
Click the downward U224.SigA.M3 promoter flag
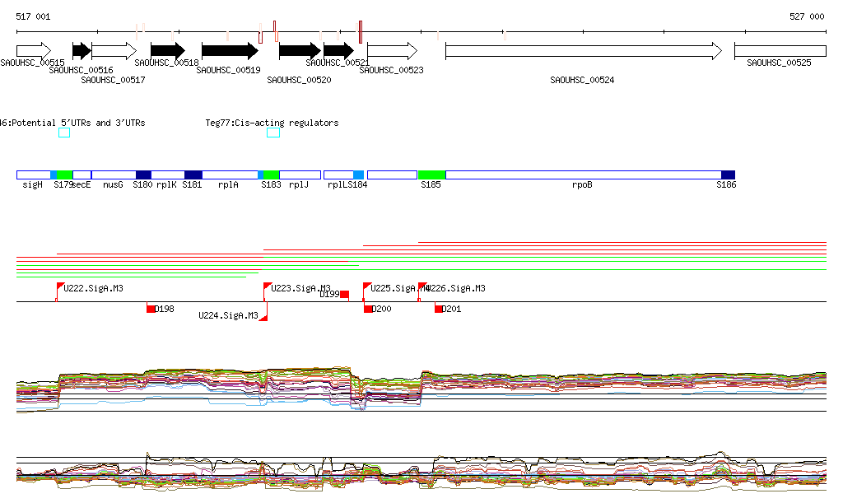[263, 316]
